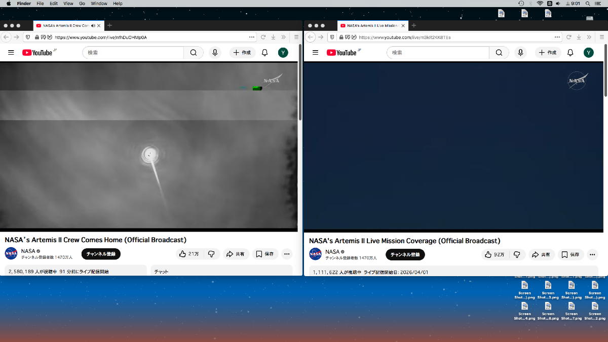Click the tracking protection shield in right address bar
This screenshot has height=342, width=608.
pyautogui.click(x=332, y=37)
